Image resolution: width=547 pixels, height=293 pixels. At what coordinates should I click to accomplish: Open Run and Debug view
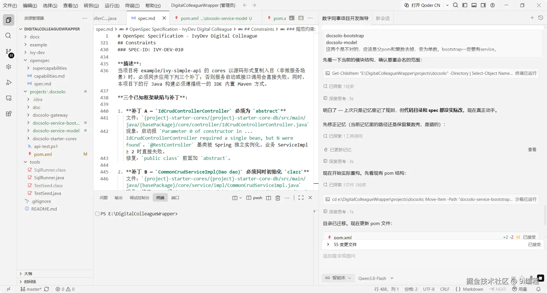tap(9, 82)
